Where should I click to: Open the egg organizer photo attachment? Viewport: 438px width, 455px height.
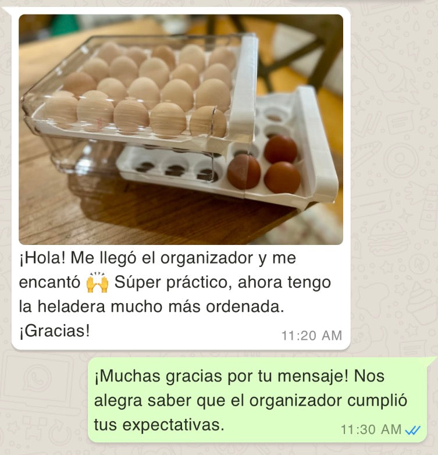181,129
